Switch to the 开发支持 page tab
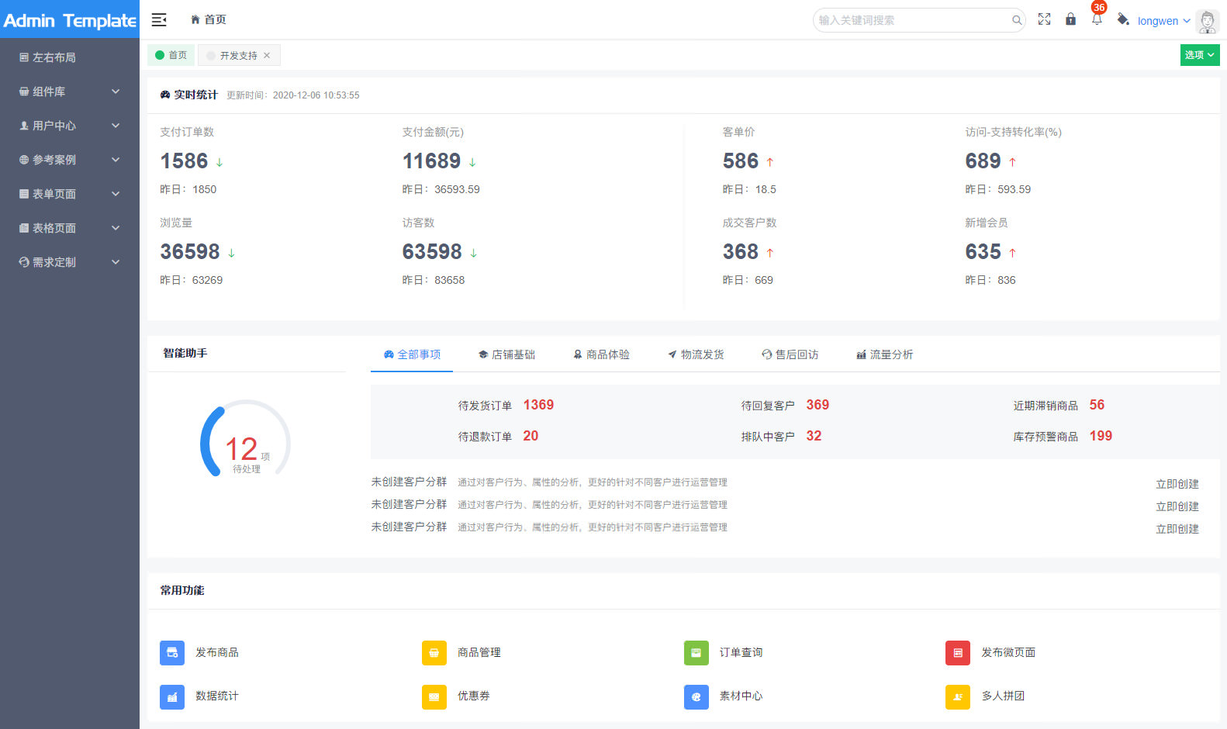Image resolution: width=1227 pixels, height=729 pixels. tap(239, 55)
